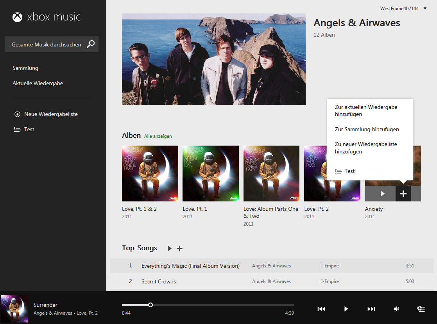Open the Test playlist in sidebar
Image resolution: width=437 pixels, height=324 pixels.
click(x=29, y=130)
